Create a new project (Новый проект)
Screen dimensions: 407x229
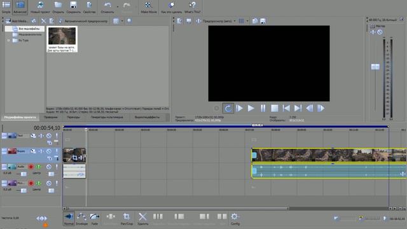tap(40, 7)
